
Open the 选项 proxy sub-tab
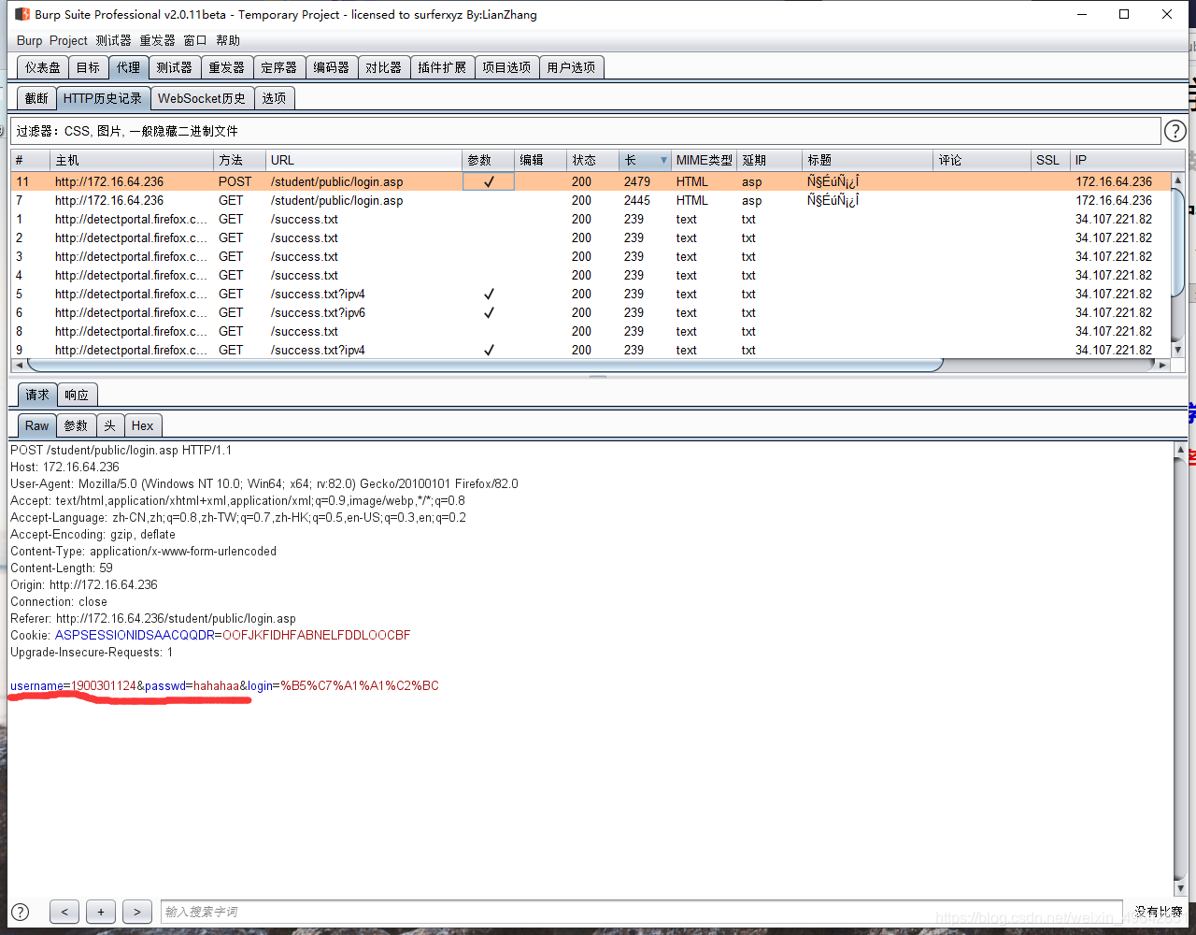[274, 98]
